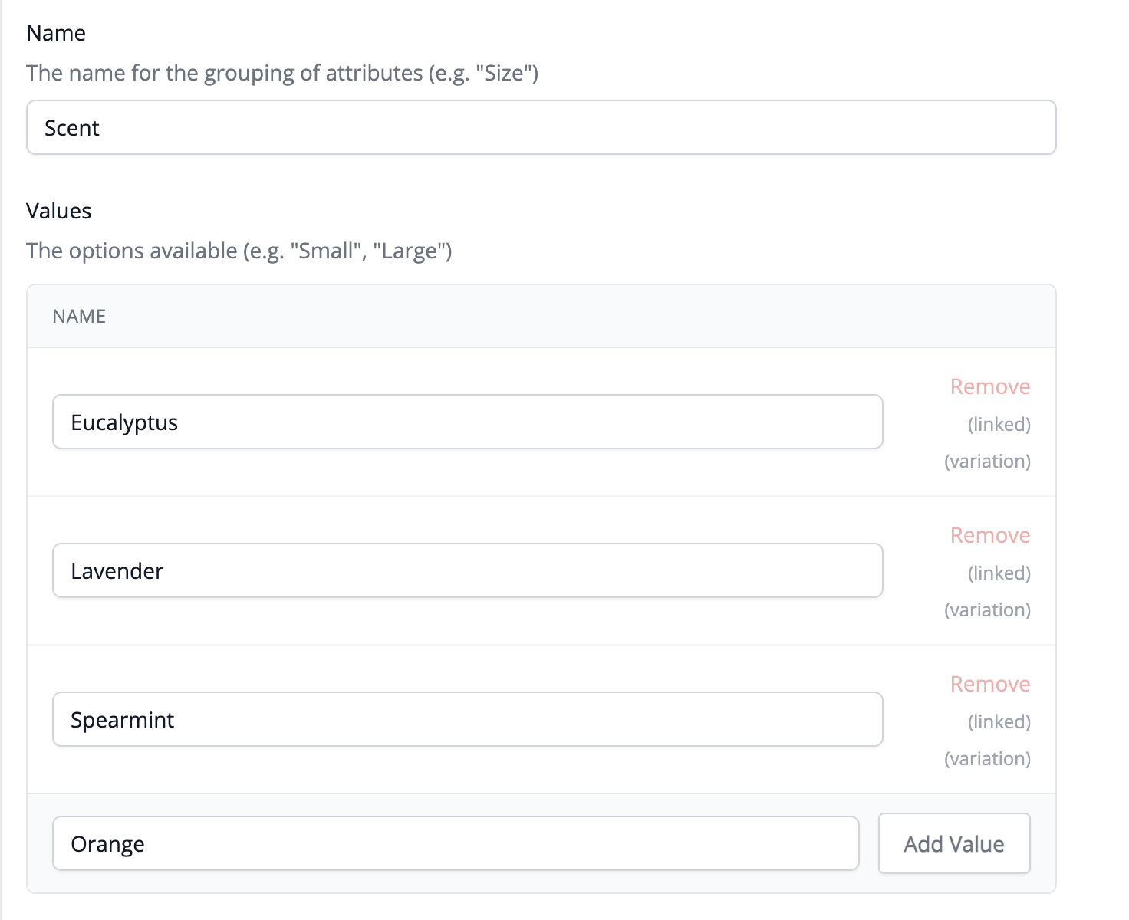The height and width of the screenshot is (920, 1129).
Task: Select the (variation) note for Lavender
Action: pos(988,609)
